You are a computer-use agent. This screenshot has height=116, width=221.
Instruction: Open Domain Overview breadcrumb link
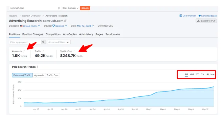[31, 16]
